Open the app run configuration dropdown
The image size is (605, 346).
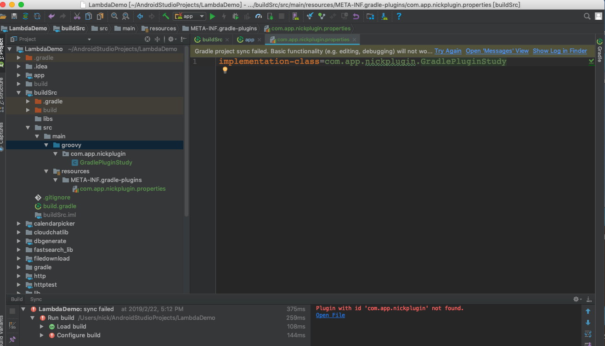189,16
